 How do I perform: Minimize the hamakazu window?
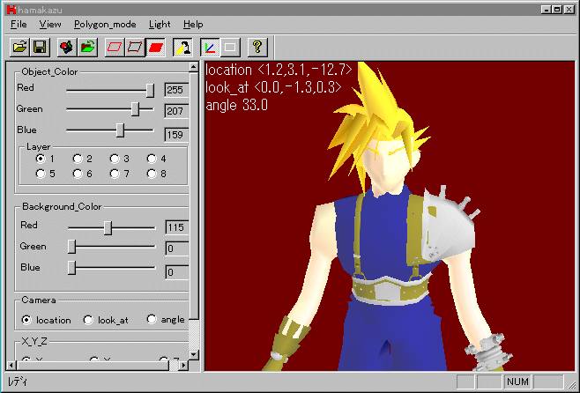pyautogui.click(x=546, y=10)
